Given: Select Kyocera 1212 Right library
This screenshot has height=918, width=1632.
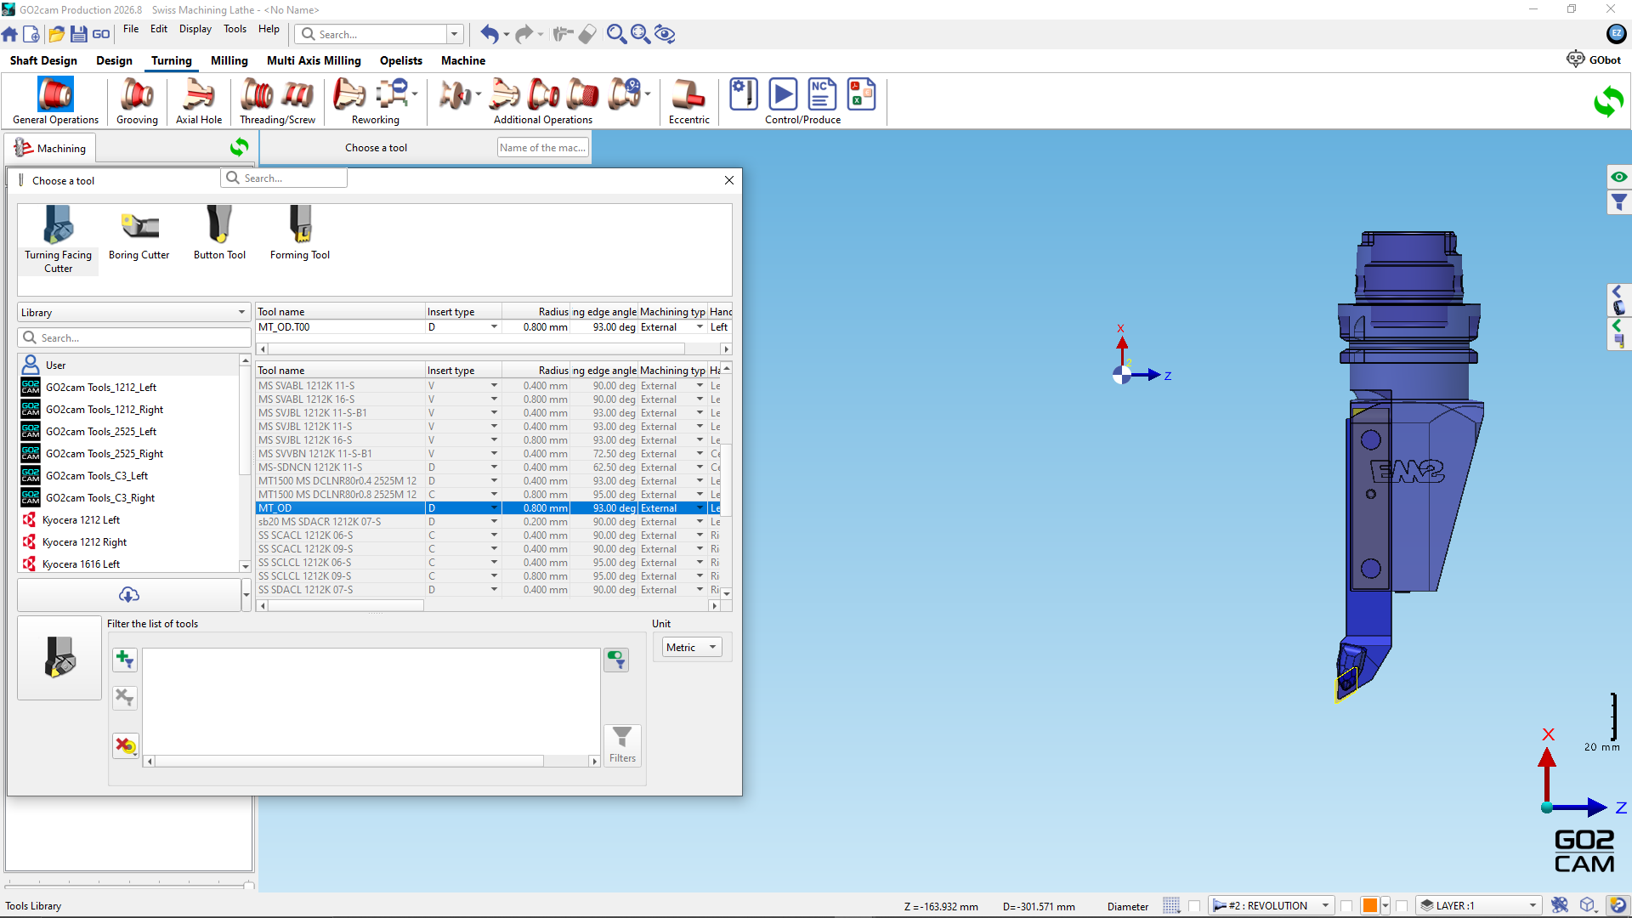Looking at the screenshot, I should click(84, 542).
